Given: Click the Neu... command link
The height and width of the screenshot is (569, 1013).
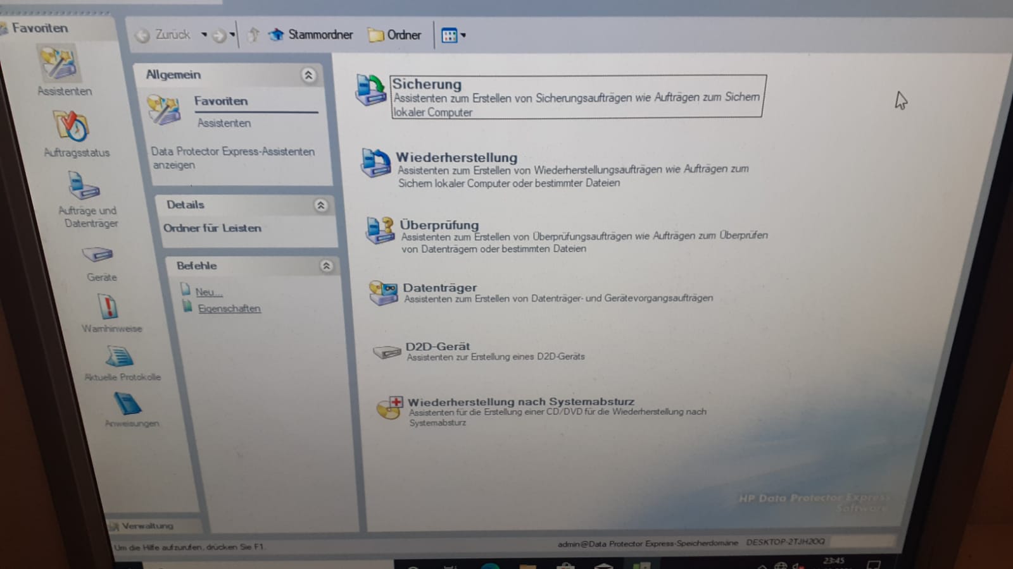Looking at the screenshot, I should click(208, 292).
